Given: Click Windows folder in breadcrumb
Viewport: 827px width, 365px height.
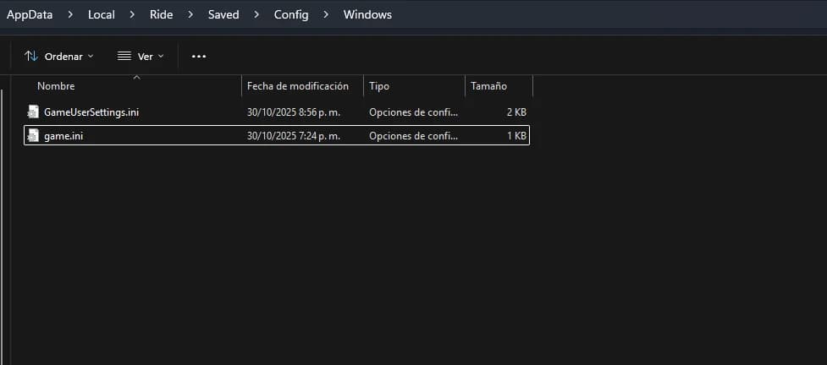Looking at the screenshot, I should point(367,14).
